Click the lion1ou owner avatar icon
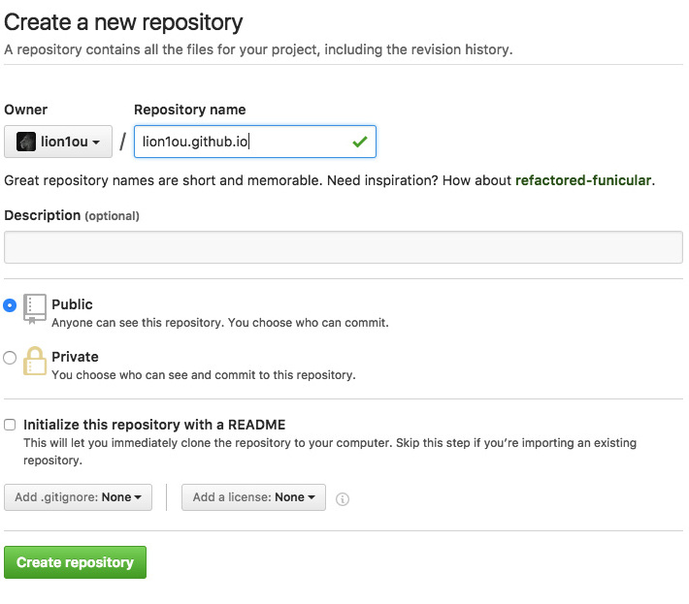Screen dimensions: 689x604 click(26, 142)
